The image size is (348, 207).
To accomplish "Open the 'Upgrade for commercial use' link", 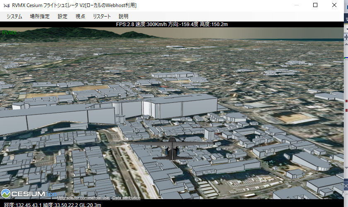I will (83, 198).
